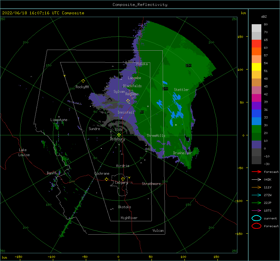Viewport: 280px width, 261px height.
Task: Click the Ponoka city label
Action: (142, 64)
